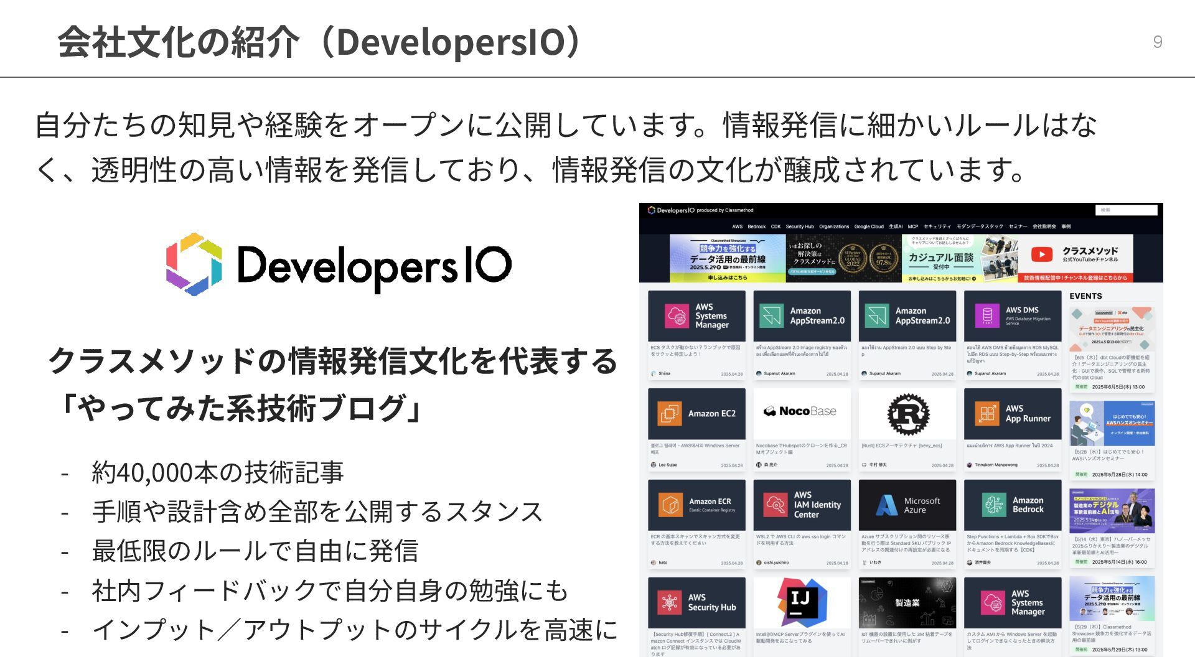This screenshot has height=672, width=1195.
Task: Click the DevelopersIO site header logo
Action: click(x=671, y=210)
